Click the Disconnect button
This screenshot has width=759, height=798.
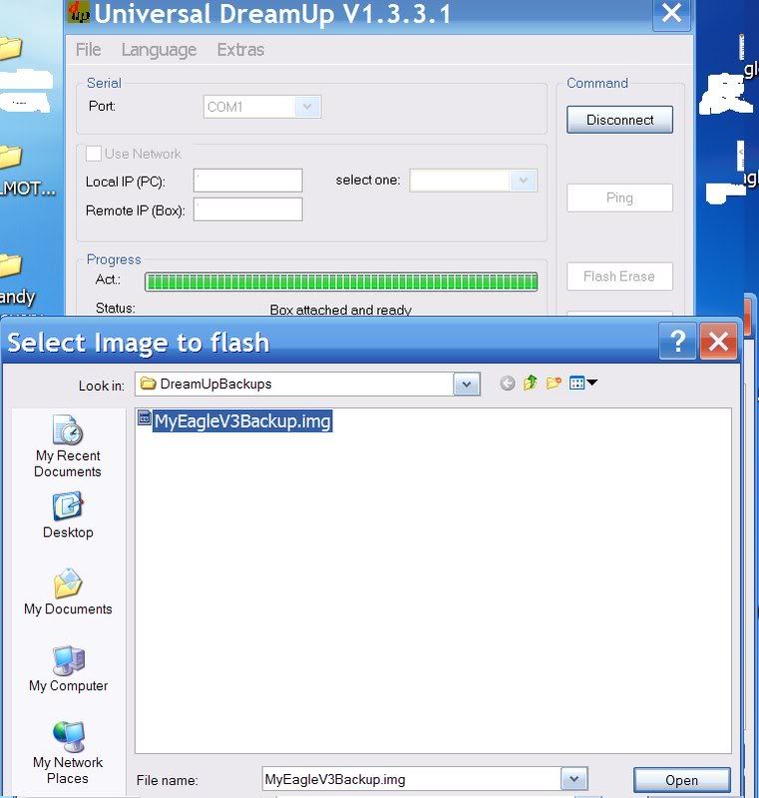click(x=619, y=120)
